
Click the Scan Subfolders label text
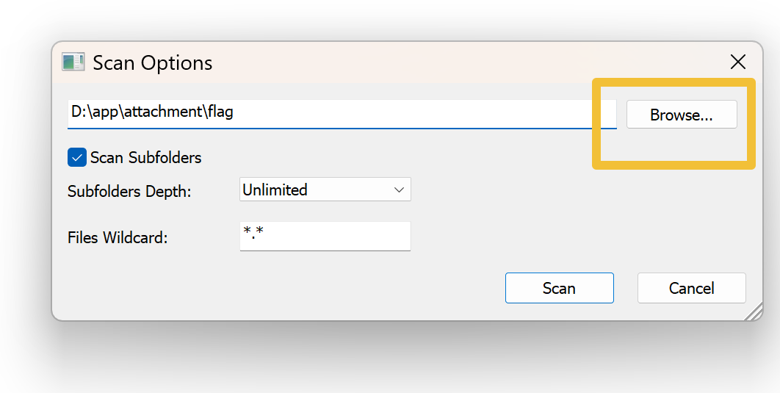145,157
